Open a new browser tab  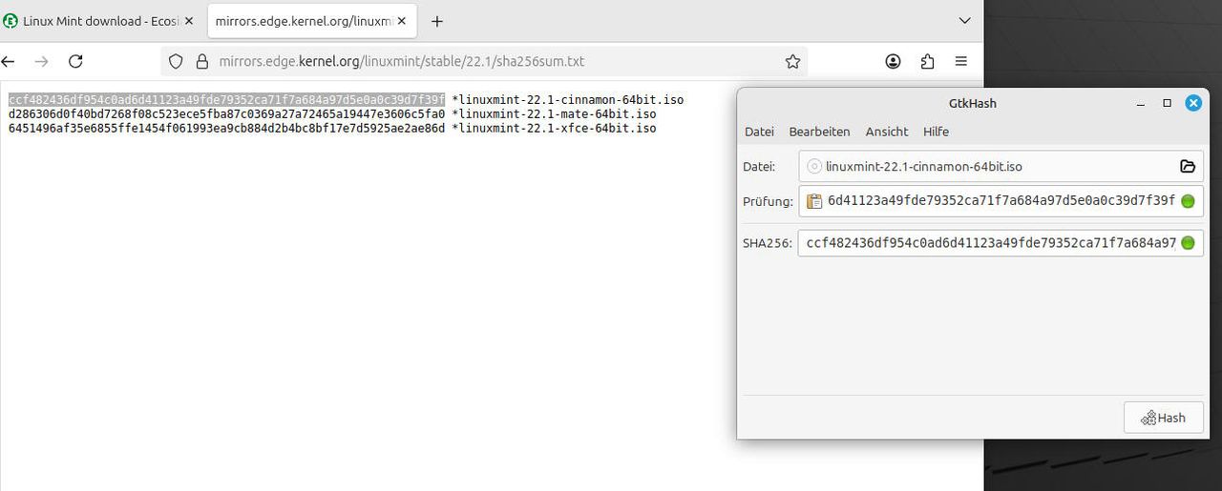click(437, 21)
